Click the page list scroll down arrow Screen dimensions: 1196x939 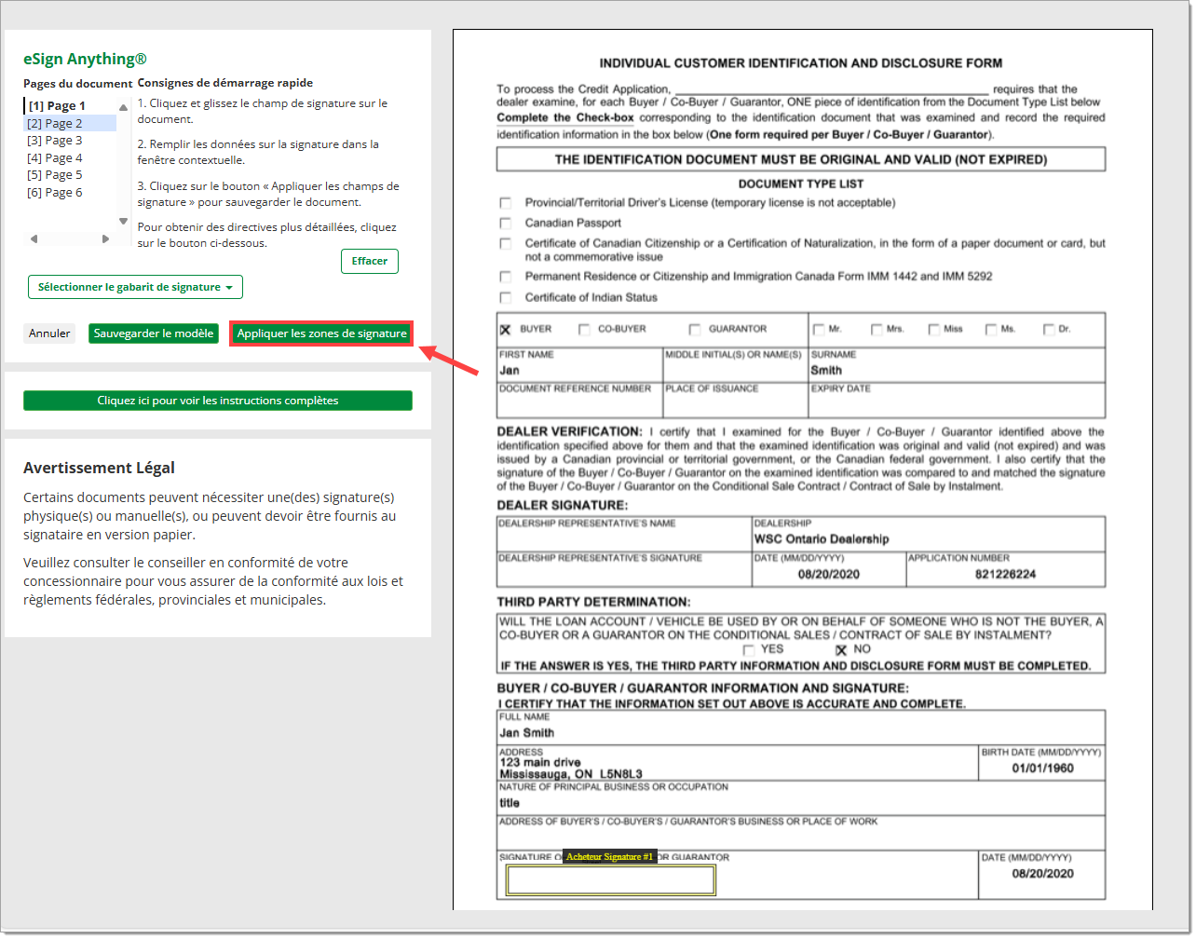coord(123,222)
